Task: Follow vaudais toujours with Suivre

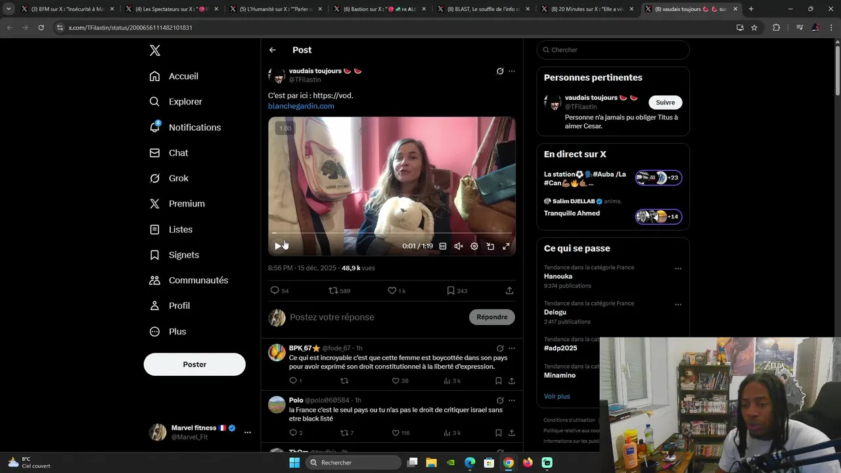Action: click(x=665, y=102)
